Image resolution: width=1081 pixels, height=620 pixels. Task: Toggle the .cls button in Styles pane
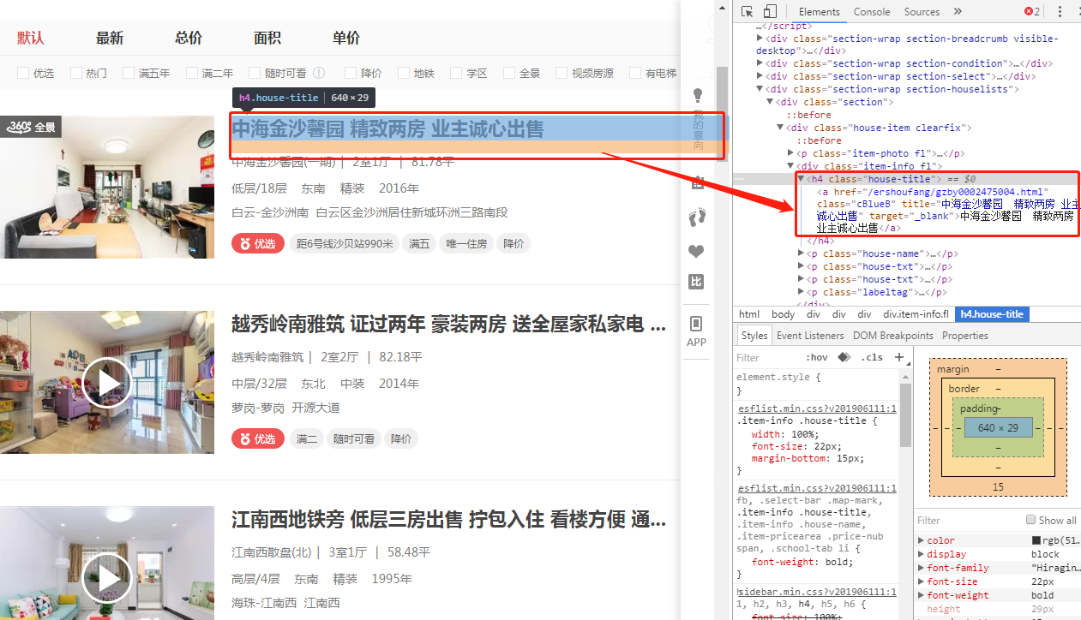(872, 357)
